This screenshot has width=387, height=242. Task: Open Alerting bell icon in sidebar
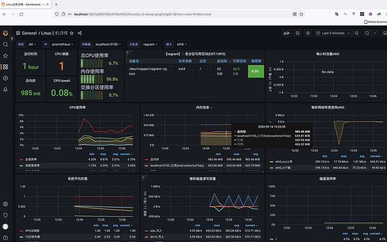pos(5,89)
